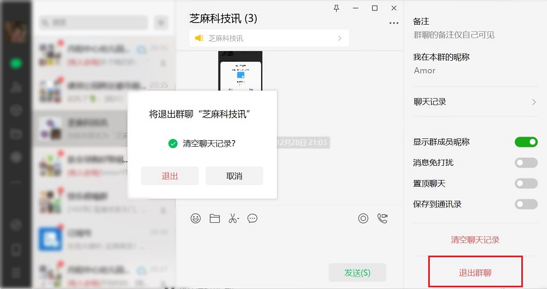This screenshot has height=289, width=547.
Task: Open the contacts icon in sidebar
Action: 16,87
